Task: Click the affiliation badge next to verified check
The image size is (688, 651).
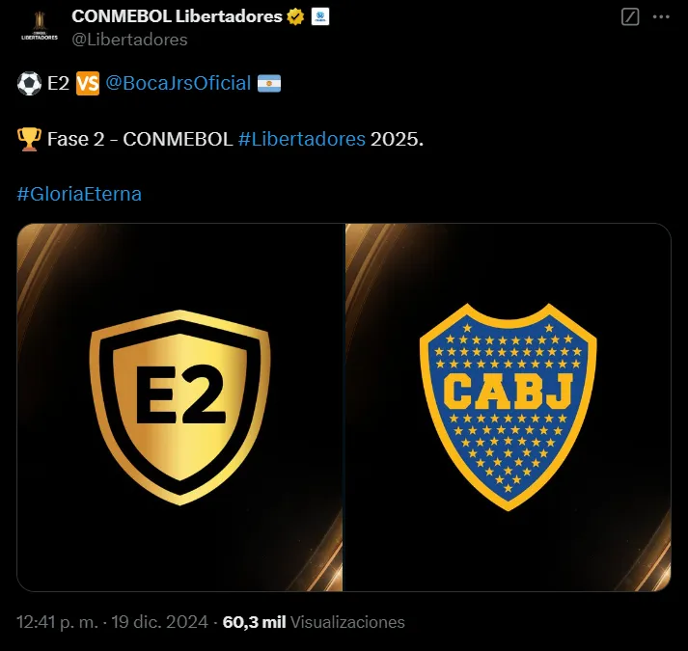Action: tap(319, 16)
